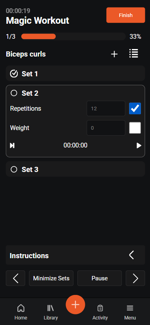Image resolution: width=150 pixels, height=325 pixels.
Task: Expand the Set 3 row
Action: tap(75, 169)
